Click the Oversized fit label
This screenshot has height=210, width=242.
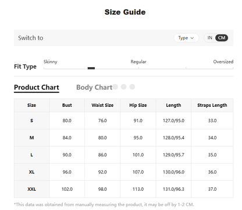point(223,62)
